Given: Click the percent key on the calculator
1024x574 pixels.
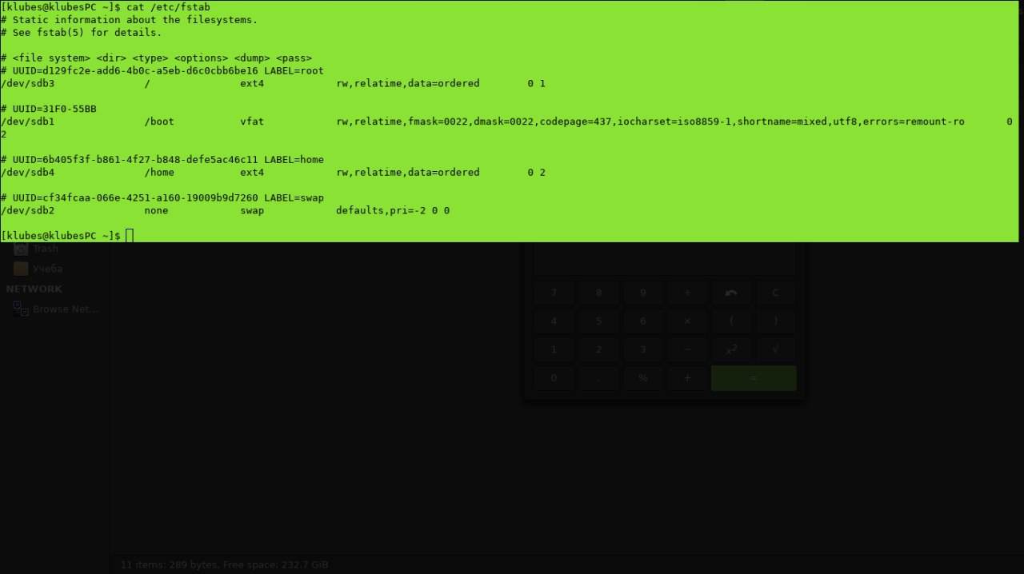Looking at the screenshot, I should (x=642, y=378).
